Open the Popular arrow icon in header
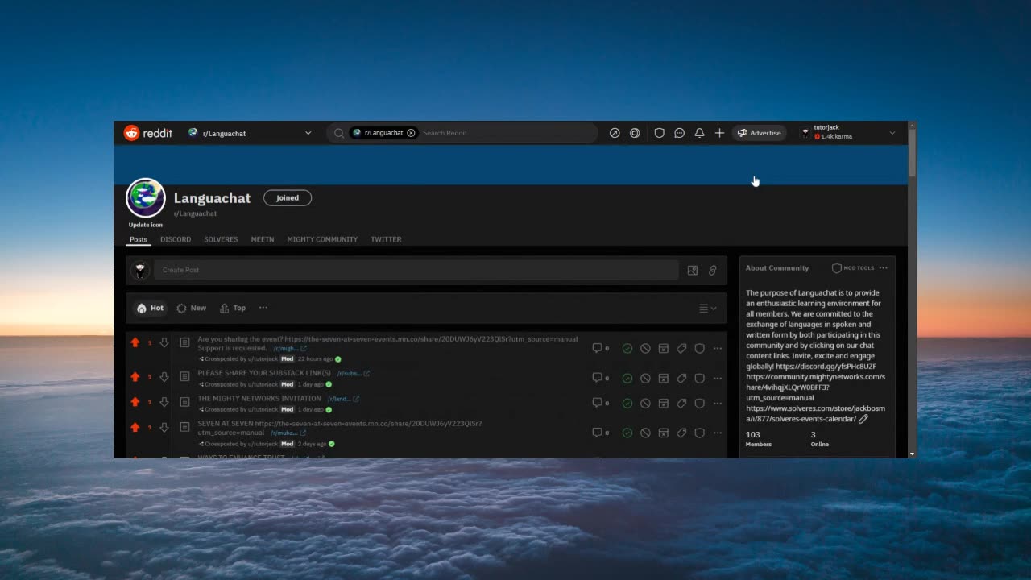The height and width of the screenshot is (580, 1031). coord(615,133)
